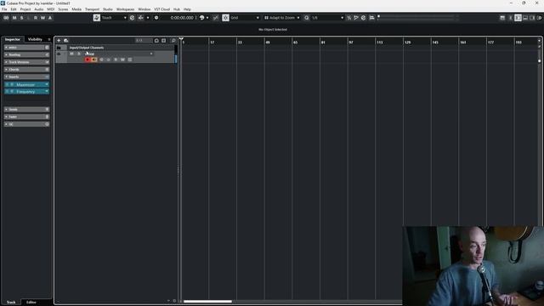
Task: Switch to the Inspector tab
Action: coord(13,39)
